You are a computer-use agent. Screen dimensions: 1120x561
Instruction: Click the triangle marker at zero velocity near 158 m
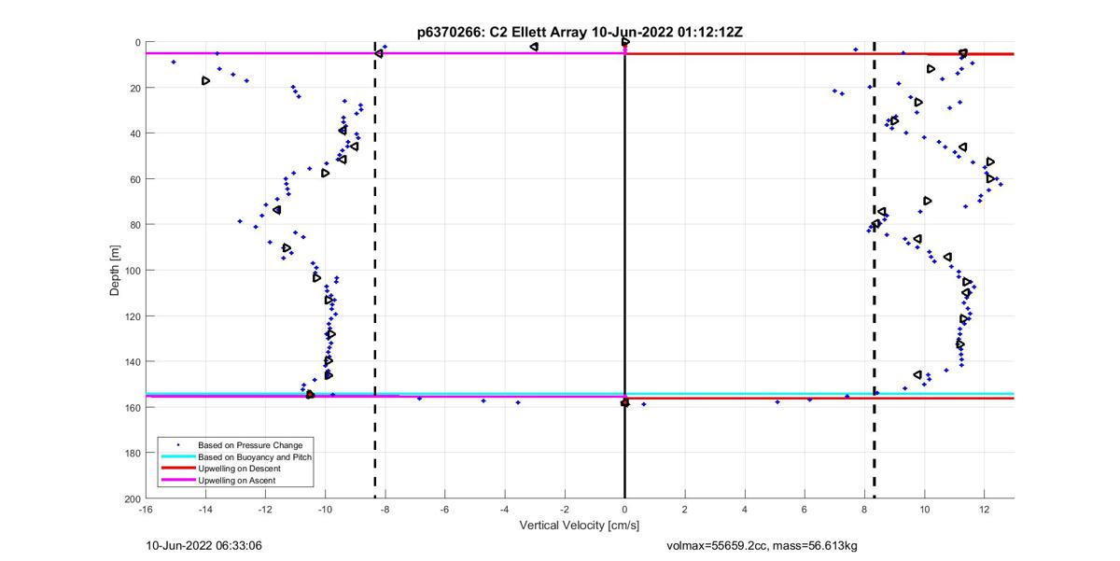click(x=625, y=403)
